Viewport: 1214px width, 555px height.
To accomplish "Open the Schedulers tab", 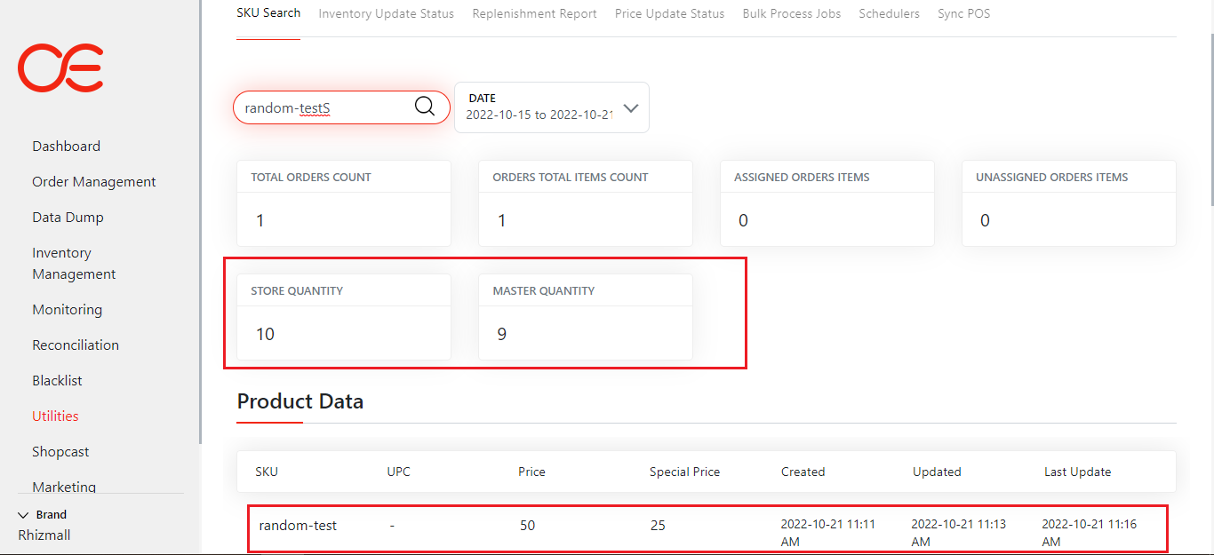I will coord(889,14).
